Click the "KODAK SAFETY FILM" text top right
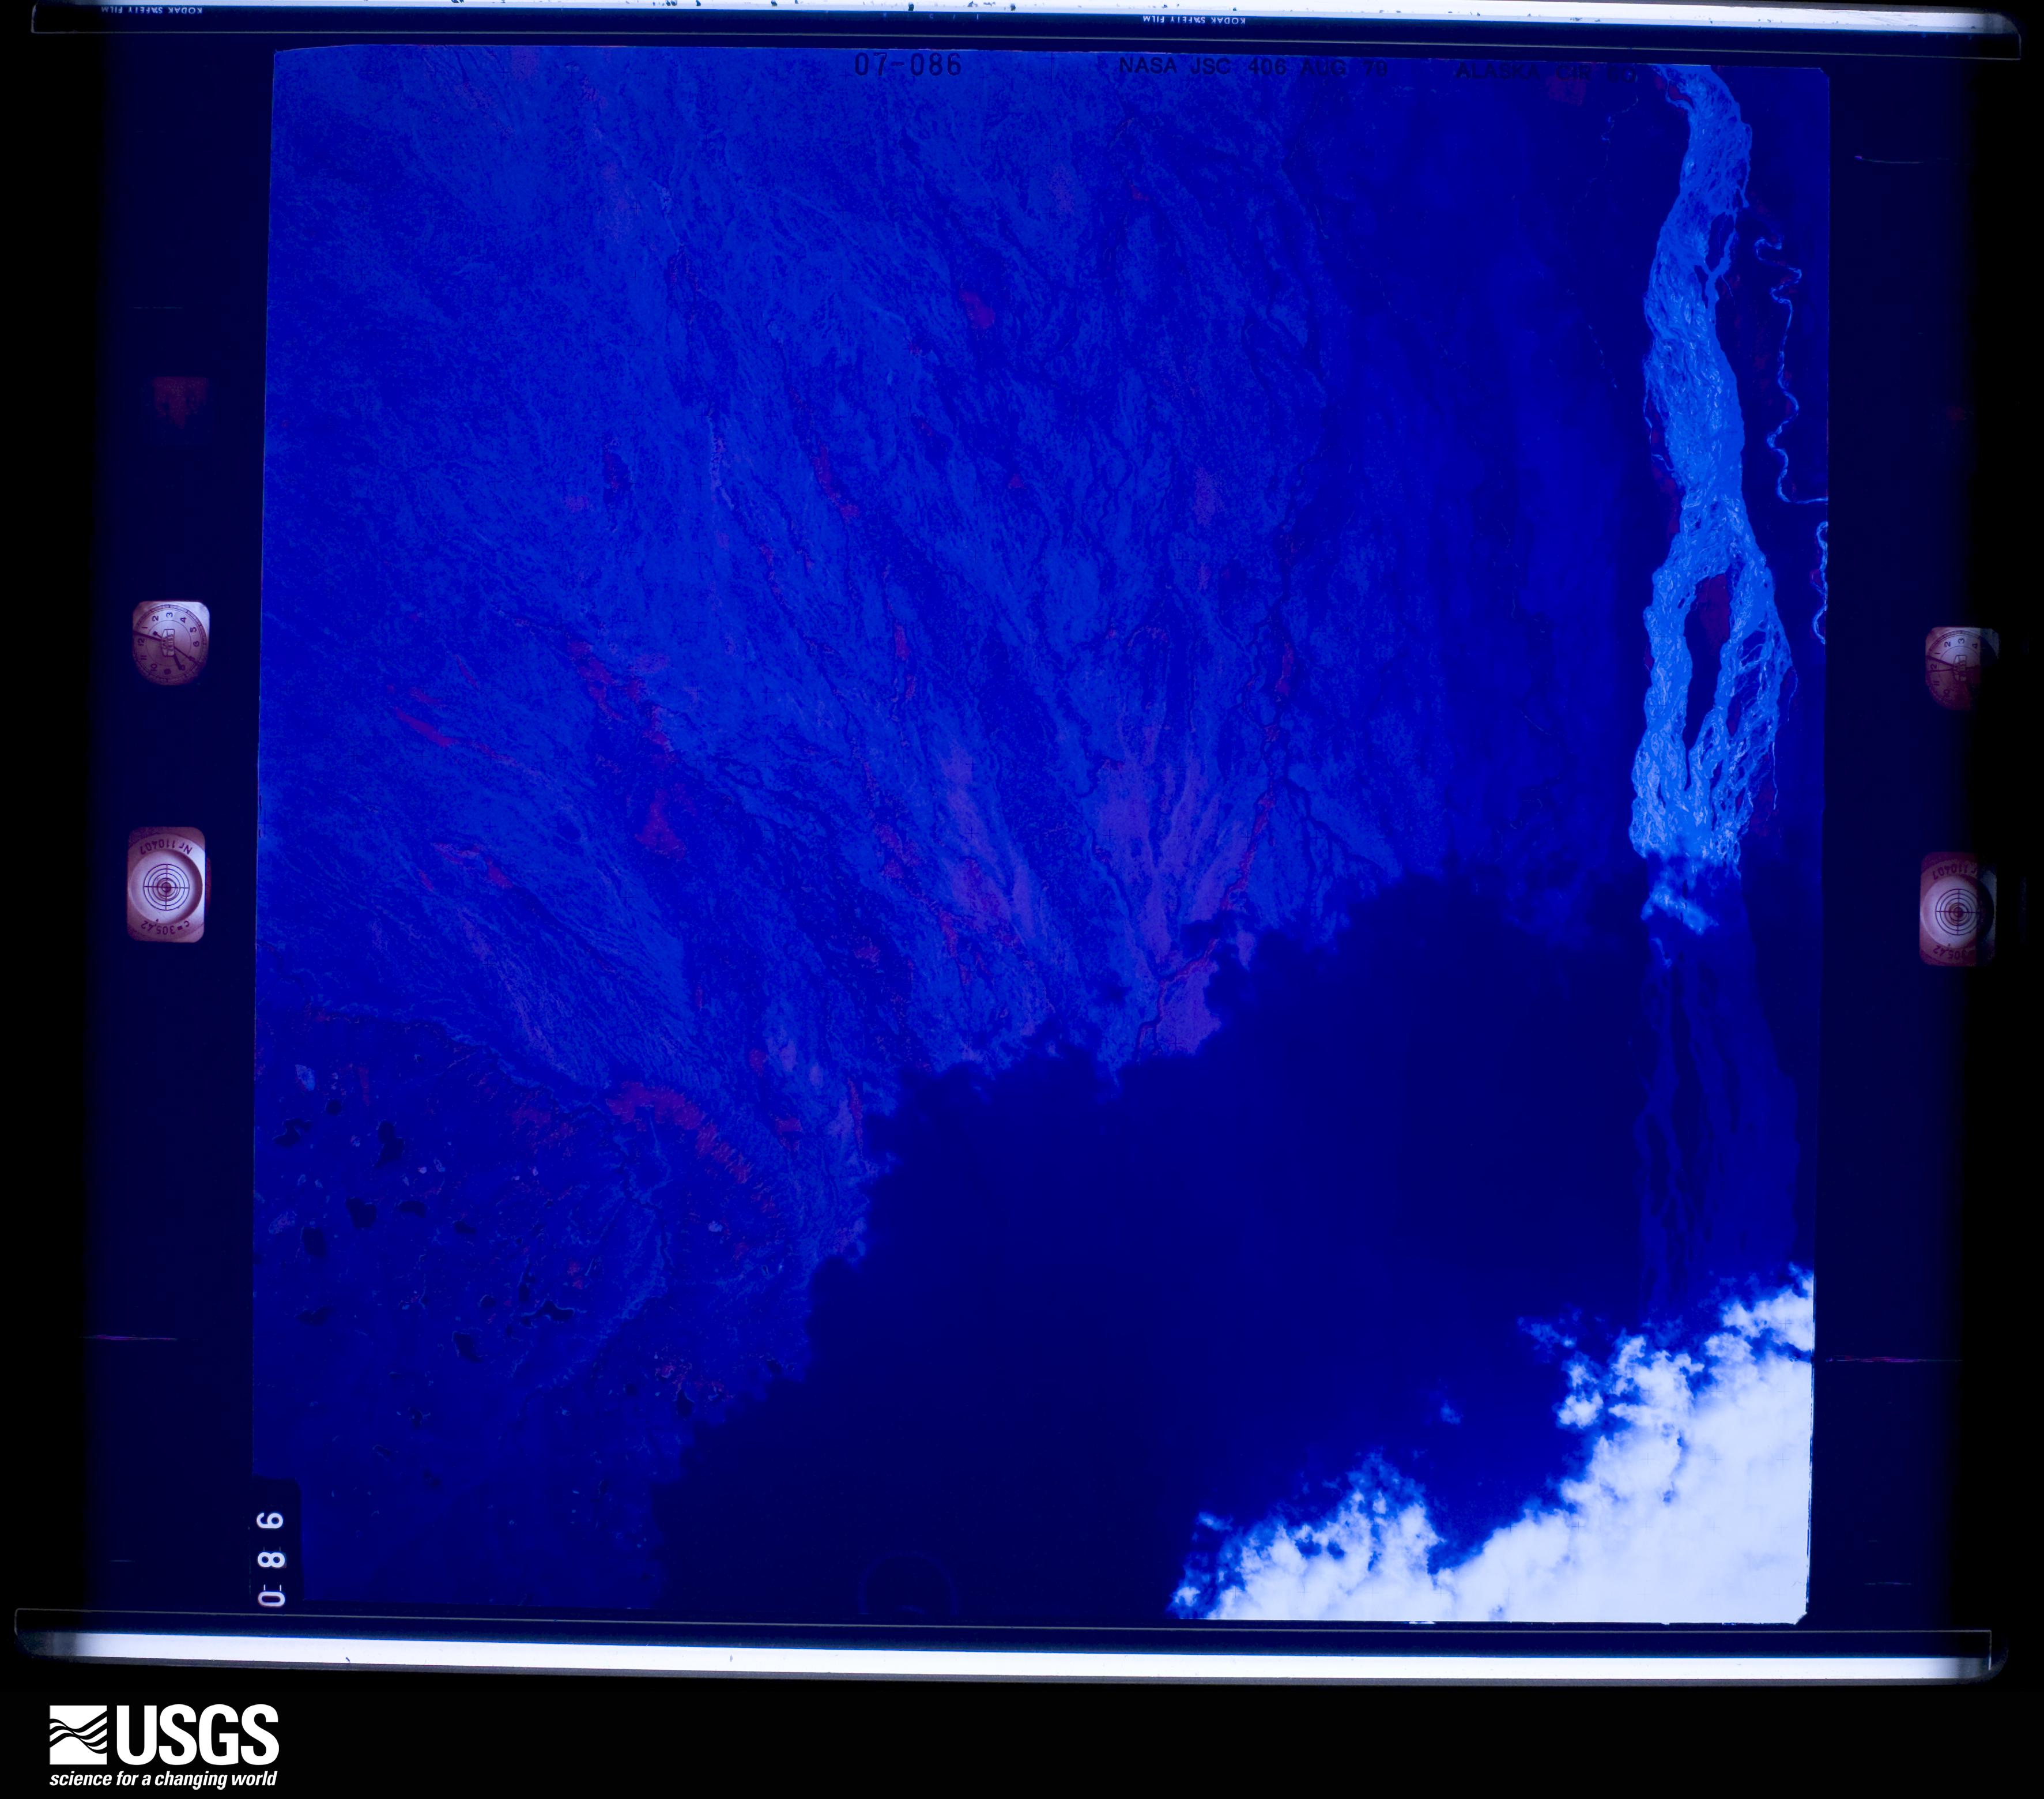This screenshot has width=2044, height=1799. (x=1193, y=19)
